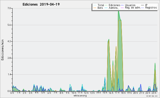Image resolution: width=160 pixels, height=98 pixels.
Task: Click the x-axis label '23 h'
Action: pos(154,93)
